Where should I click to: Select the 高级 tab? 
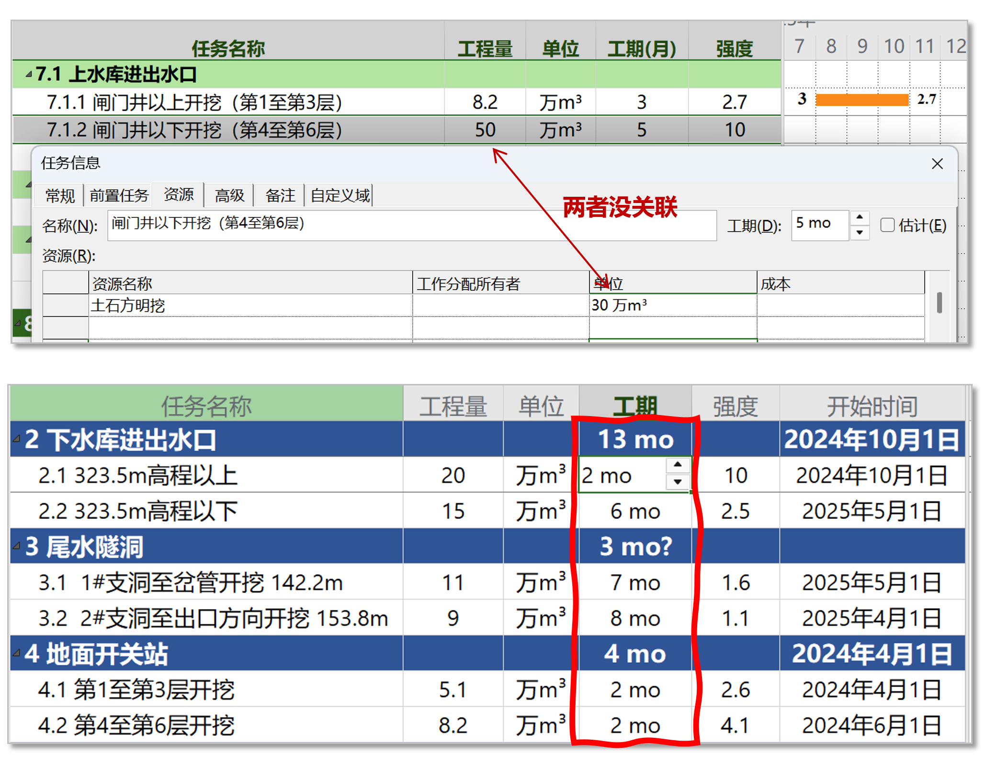click(x=229, y=195)
